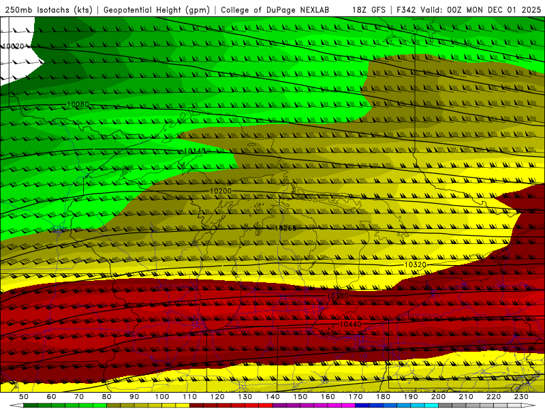Click the legend value 70
This screenshot has height=409, width=545.
click(x=79, y=397)
